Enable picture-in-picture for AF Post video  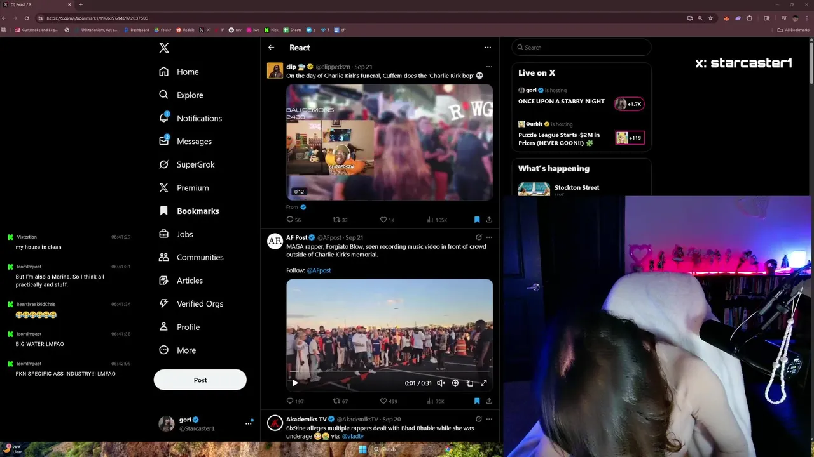pyautogui.click(x=470, y=383)
